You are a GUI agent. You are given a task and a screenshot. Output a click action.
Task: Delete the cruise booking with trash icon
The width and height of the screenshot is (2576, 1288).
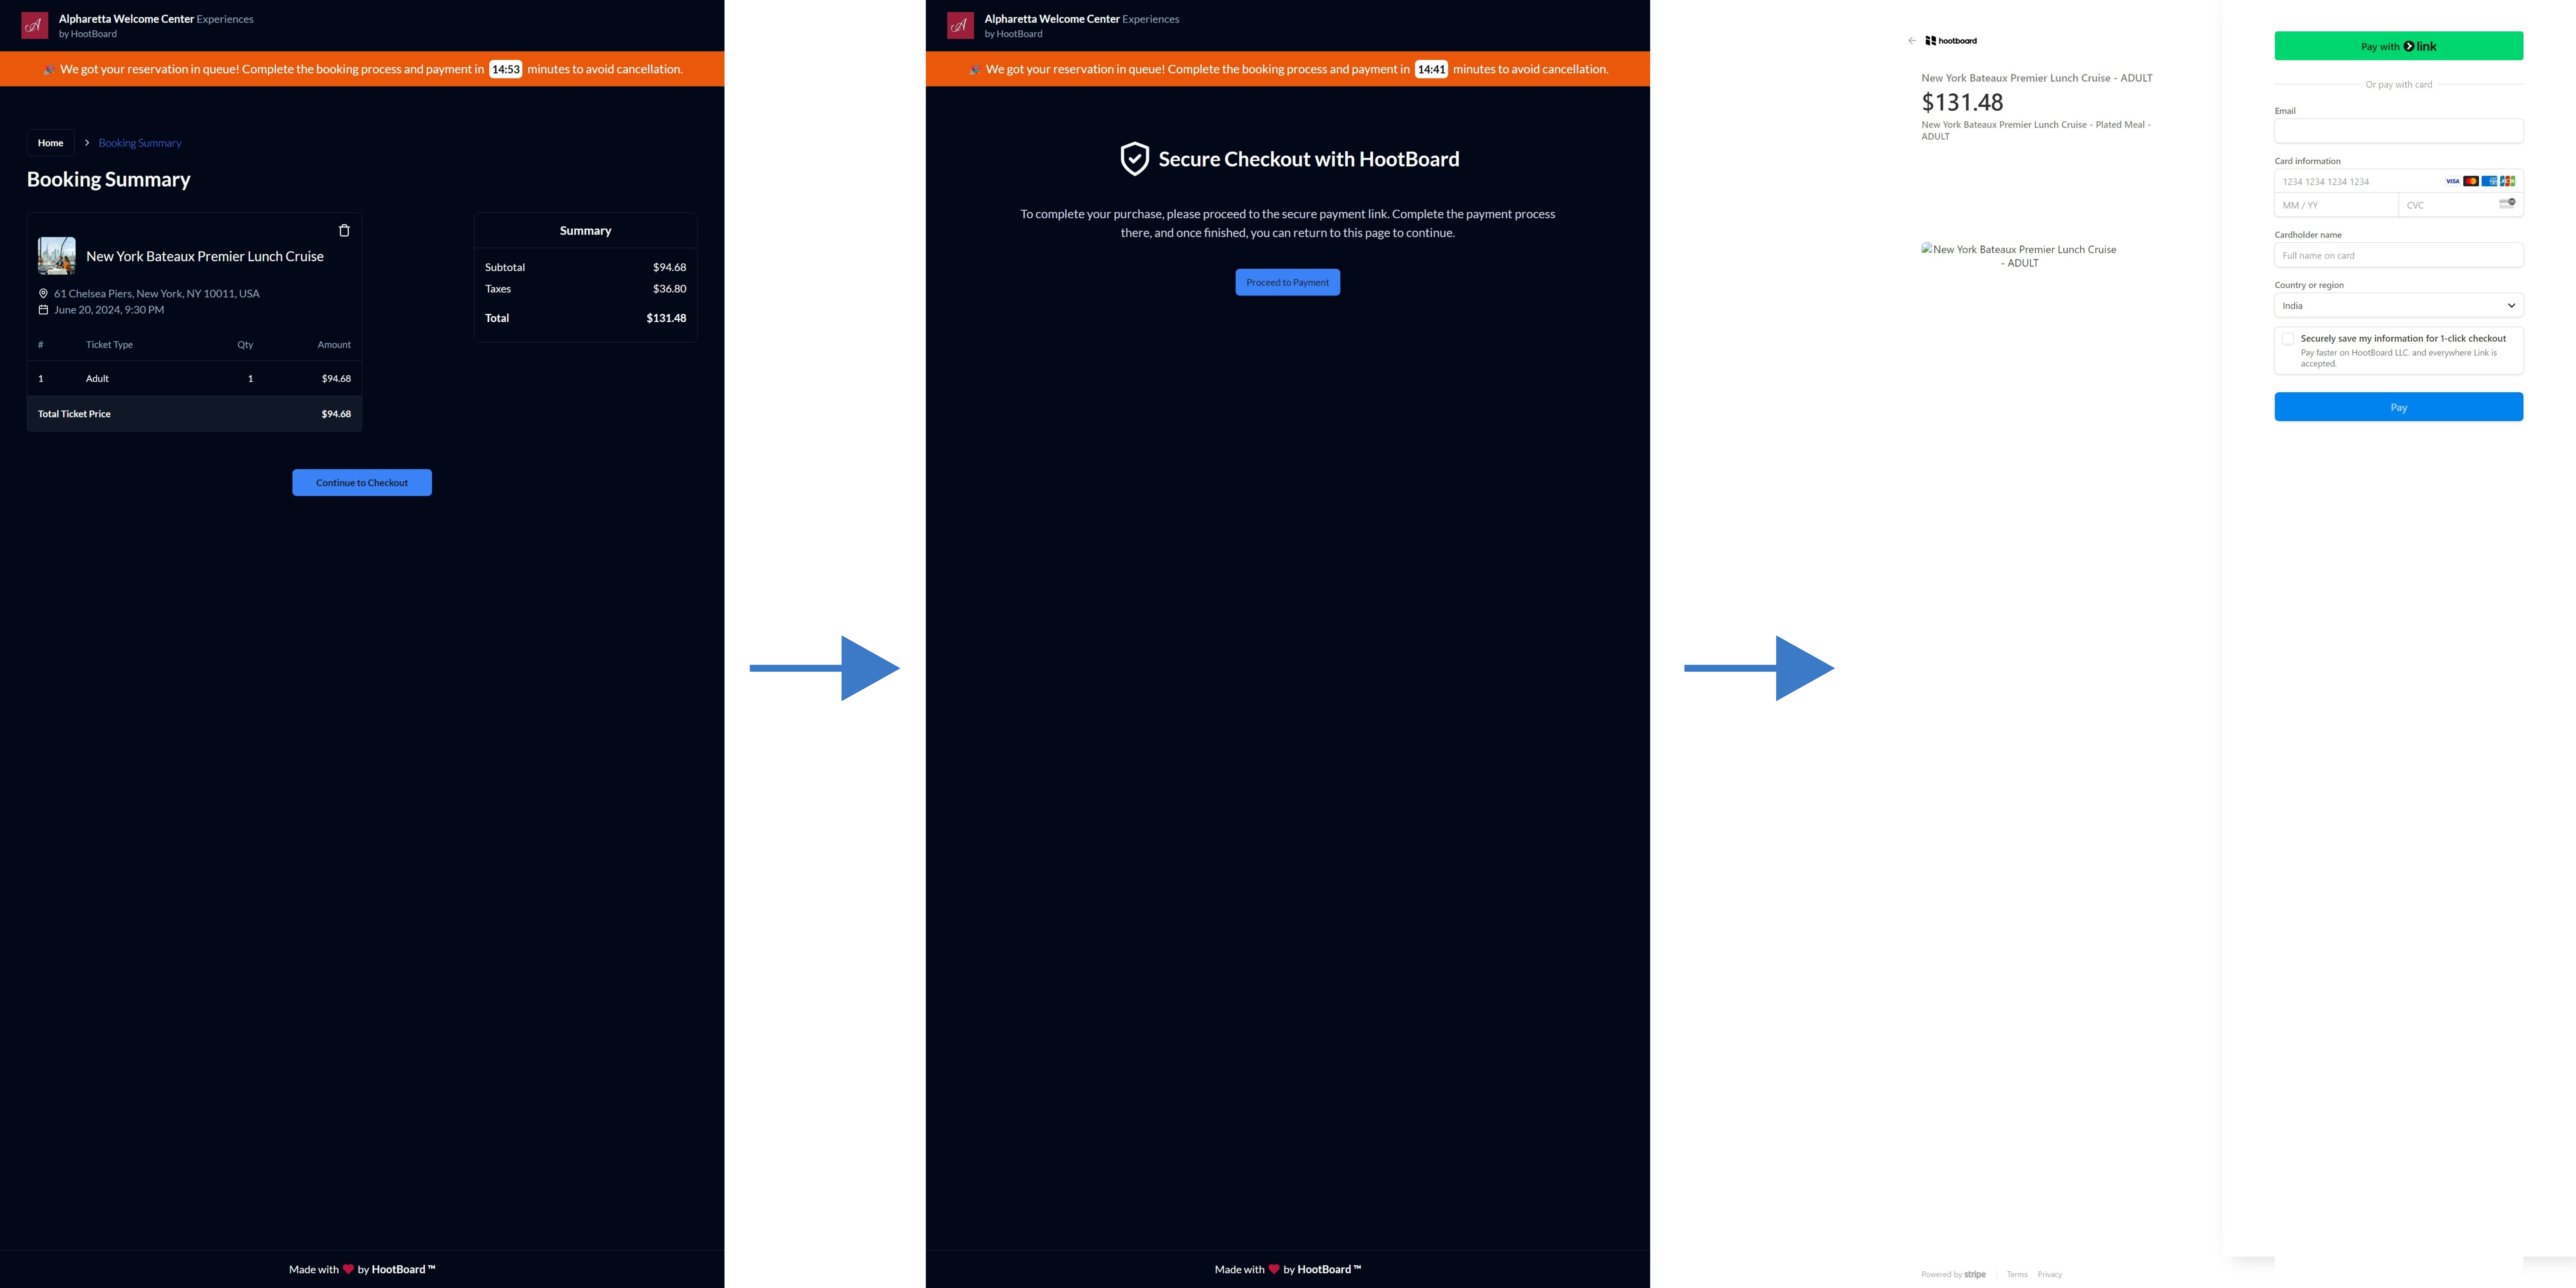344,230
